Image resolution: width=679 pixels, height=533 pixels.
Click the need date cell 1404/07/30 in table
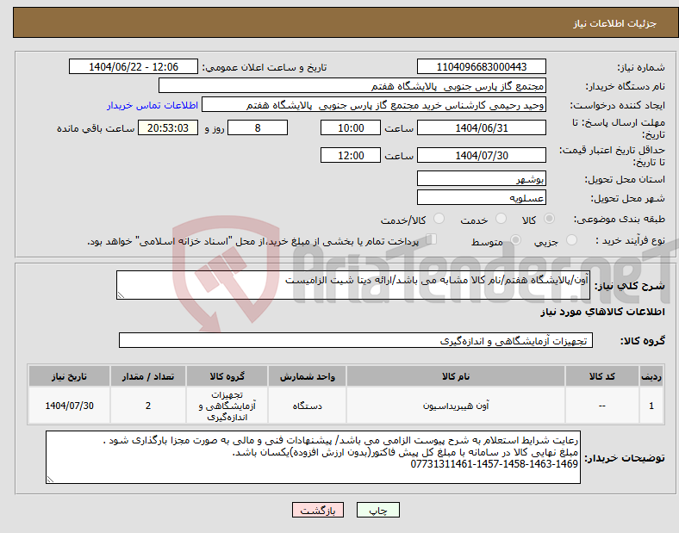pyautogui.click(x=69, y=406)
